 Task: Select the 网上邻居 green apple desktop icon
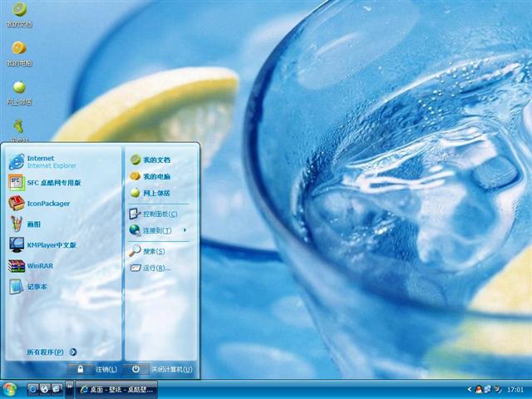[x=19, y=92]
